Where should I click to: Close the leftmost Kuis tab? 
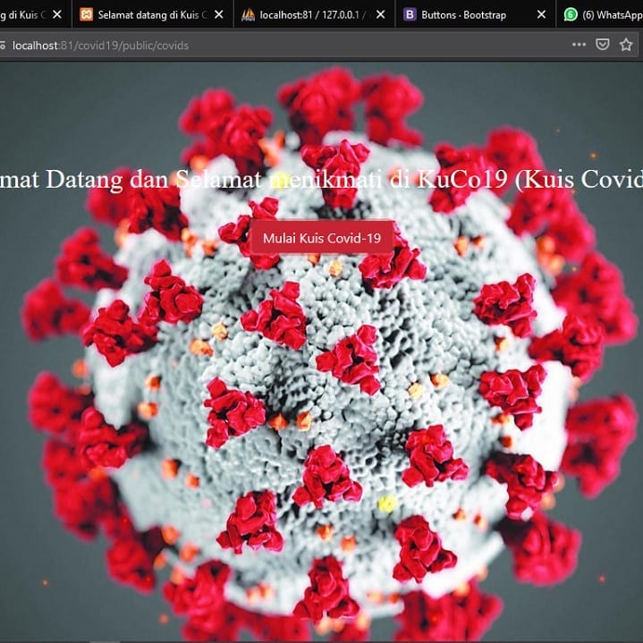pos(58,14)
